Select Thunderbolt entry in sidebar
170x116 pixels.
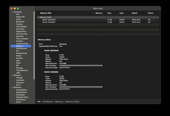pyautogui.click(x=22, y=71)
